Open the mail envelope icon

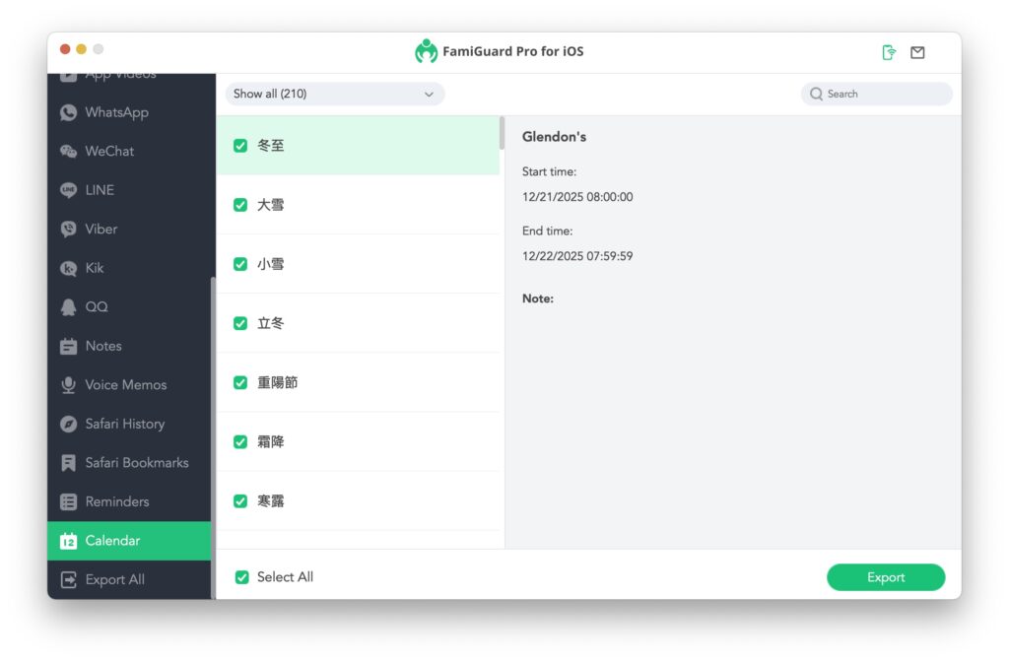point(917,52)
